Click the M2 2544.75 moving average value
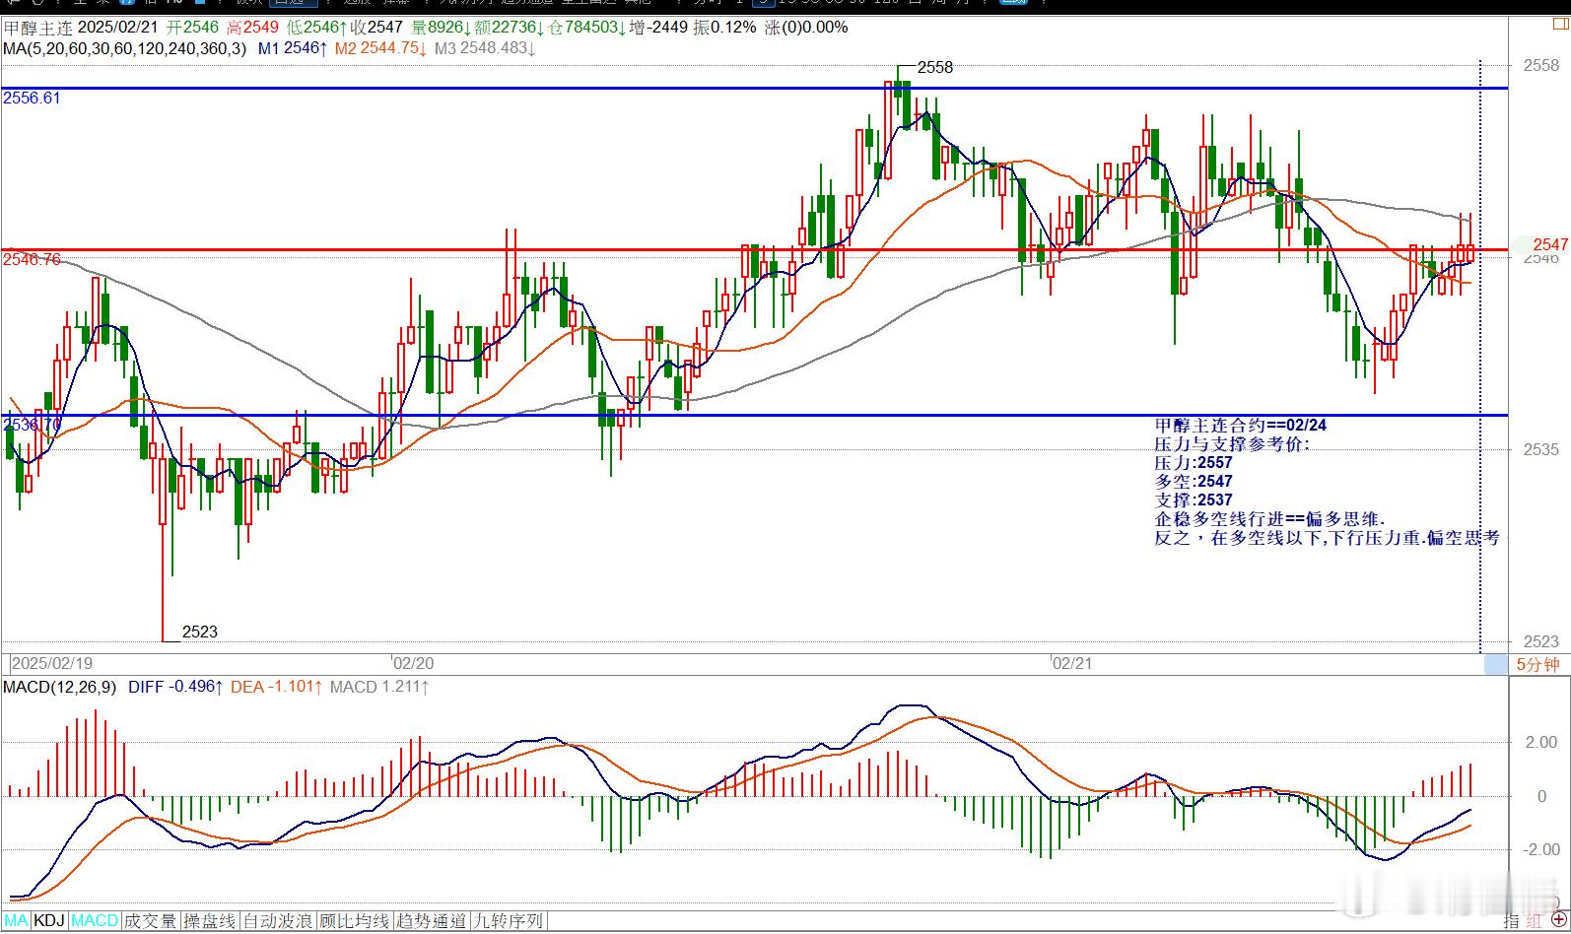Image resolution: width=1571 pixels, height=934 pixels. (x=380, y=48)
